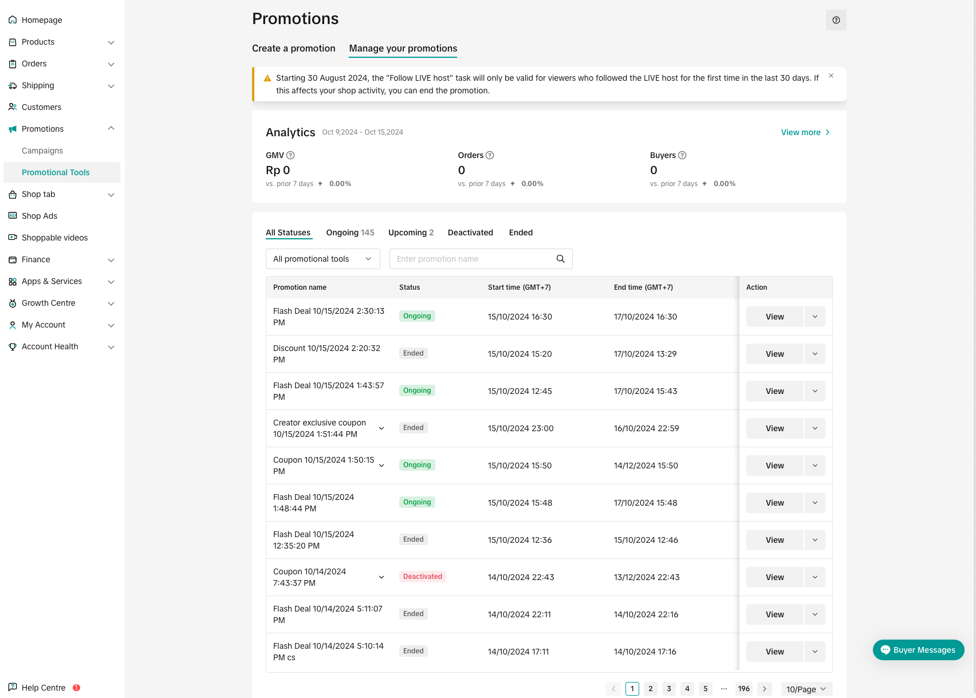Open the Buyer Messages chat

click(x=918, y=650)
